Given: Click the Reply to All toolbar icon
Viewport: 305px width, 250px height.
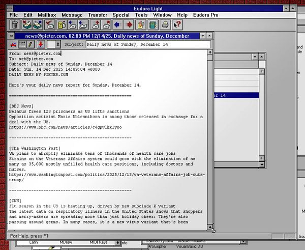Looking at the screenshot, I should (x=83, y=25).
